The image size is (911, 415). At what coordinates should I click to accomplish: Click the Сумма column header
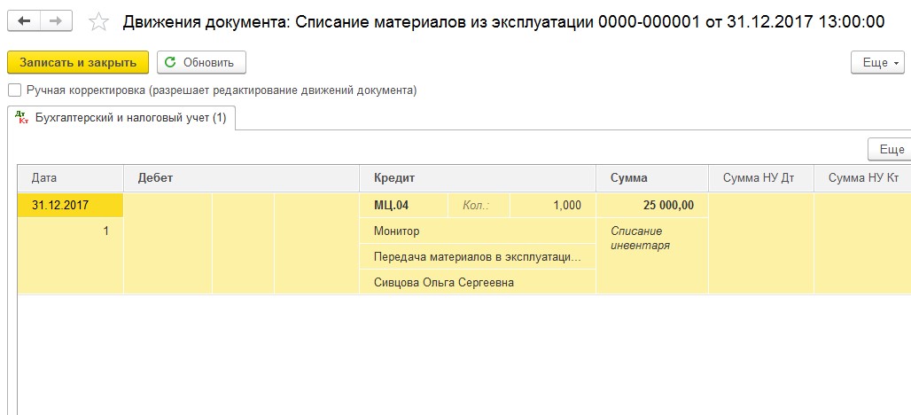point(651,178)
